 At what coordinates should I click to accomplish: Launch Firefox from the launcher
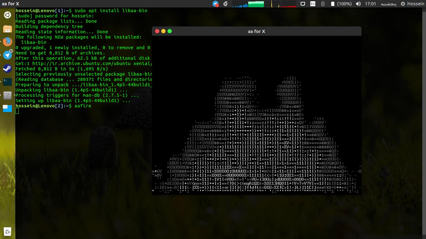point(7,42)
